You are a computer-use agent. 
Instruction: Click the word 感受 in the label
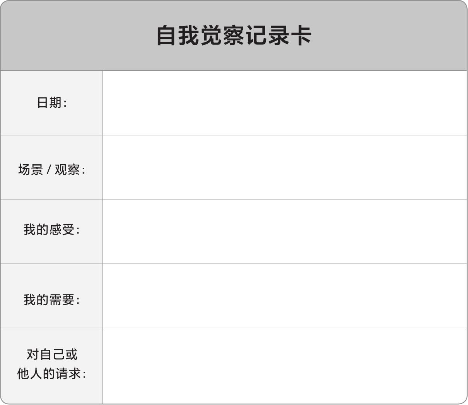pyautogui.click(x=62, y=230)
